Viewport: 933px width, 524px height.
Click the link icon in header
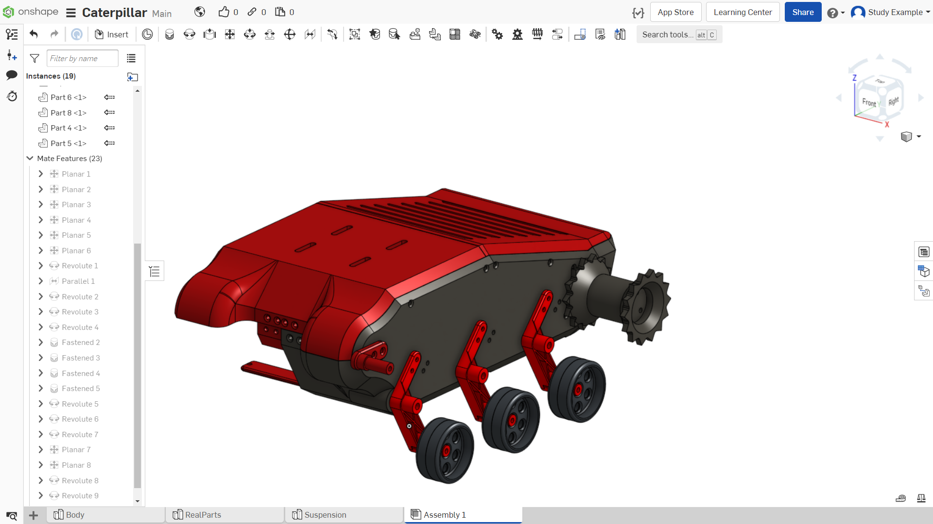tap(252, 12)
